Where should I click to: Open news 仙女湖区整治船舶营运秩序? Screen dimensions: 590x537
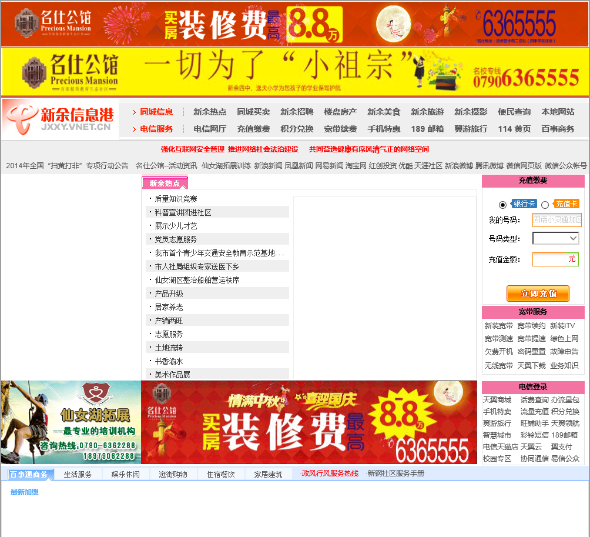(x=197, y=280)
